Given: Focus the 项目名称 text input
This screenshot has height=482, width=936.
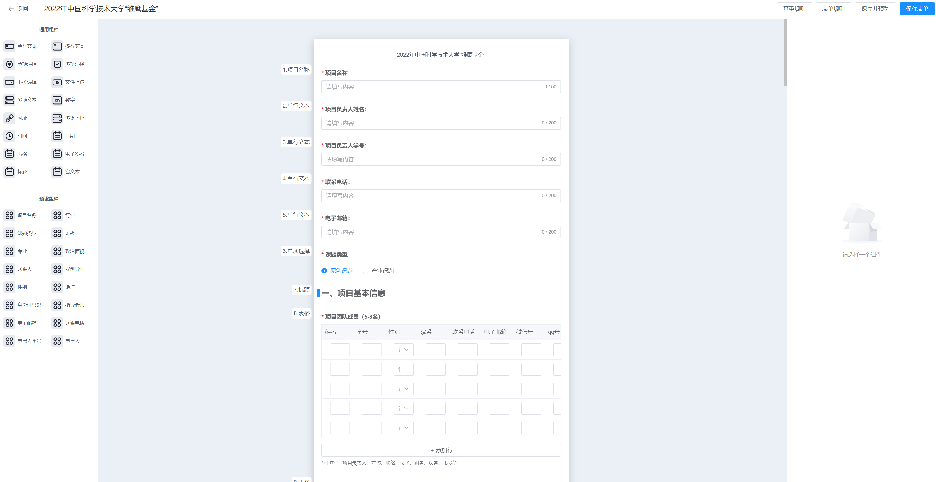Looking at the screenshot, I should coord(441,87).
